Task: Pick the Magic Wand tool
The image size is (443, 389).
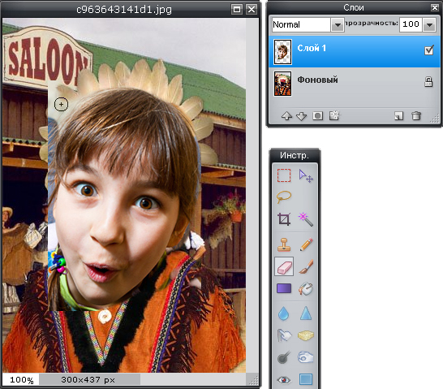Action: tap(306, 219)
